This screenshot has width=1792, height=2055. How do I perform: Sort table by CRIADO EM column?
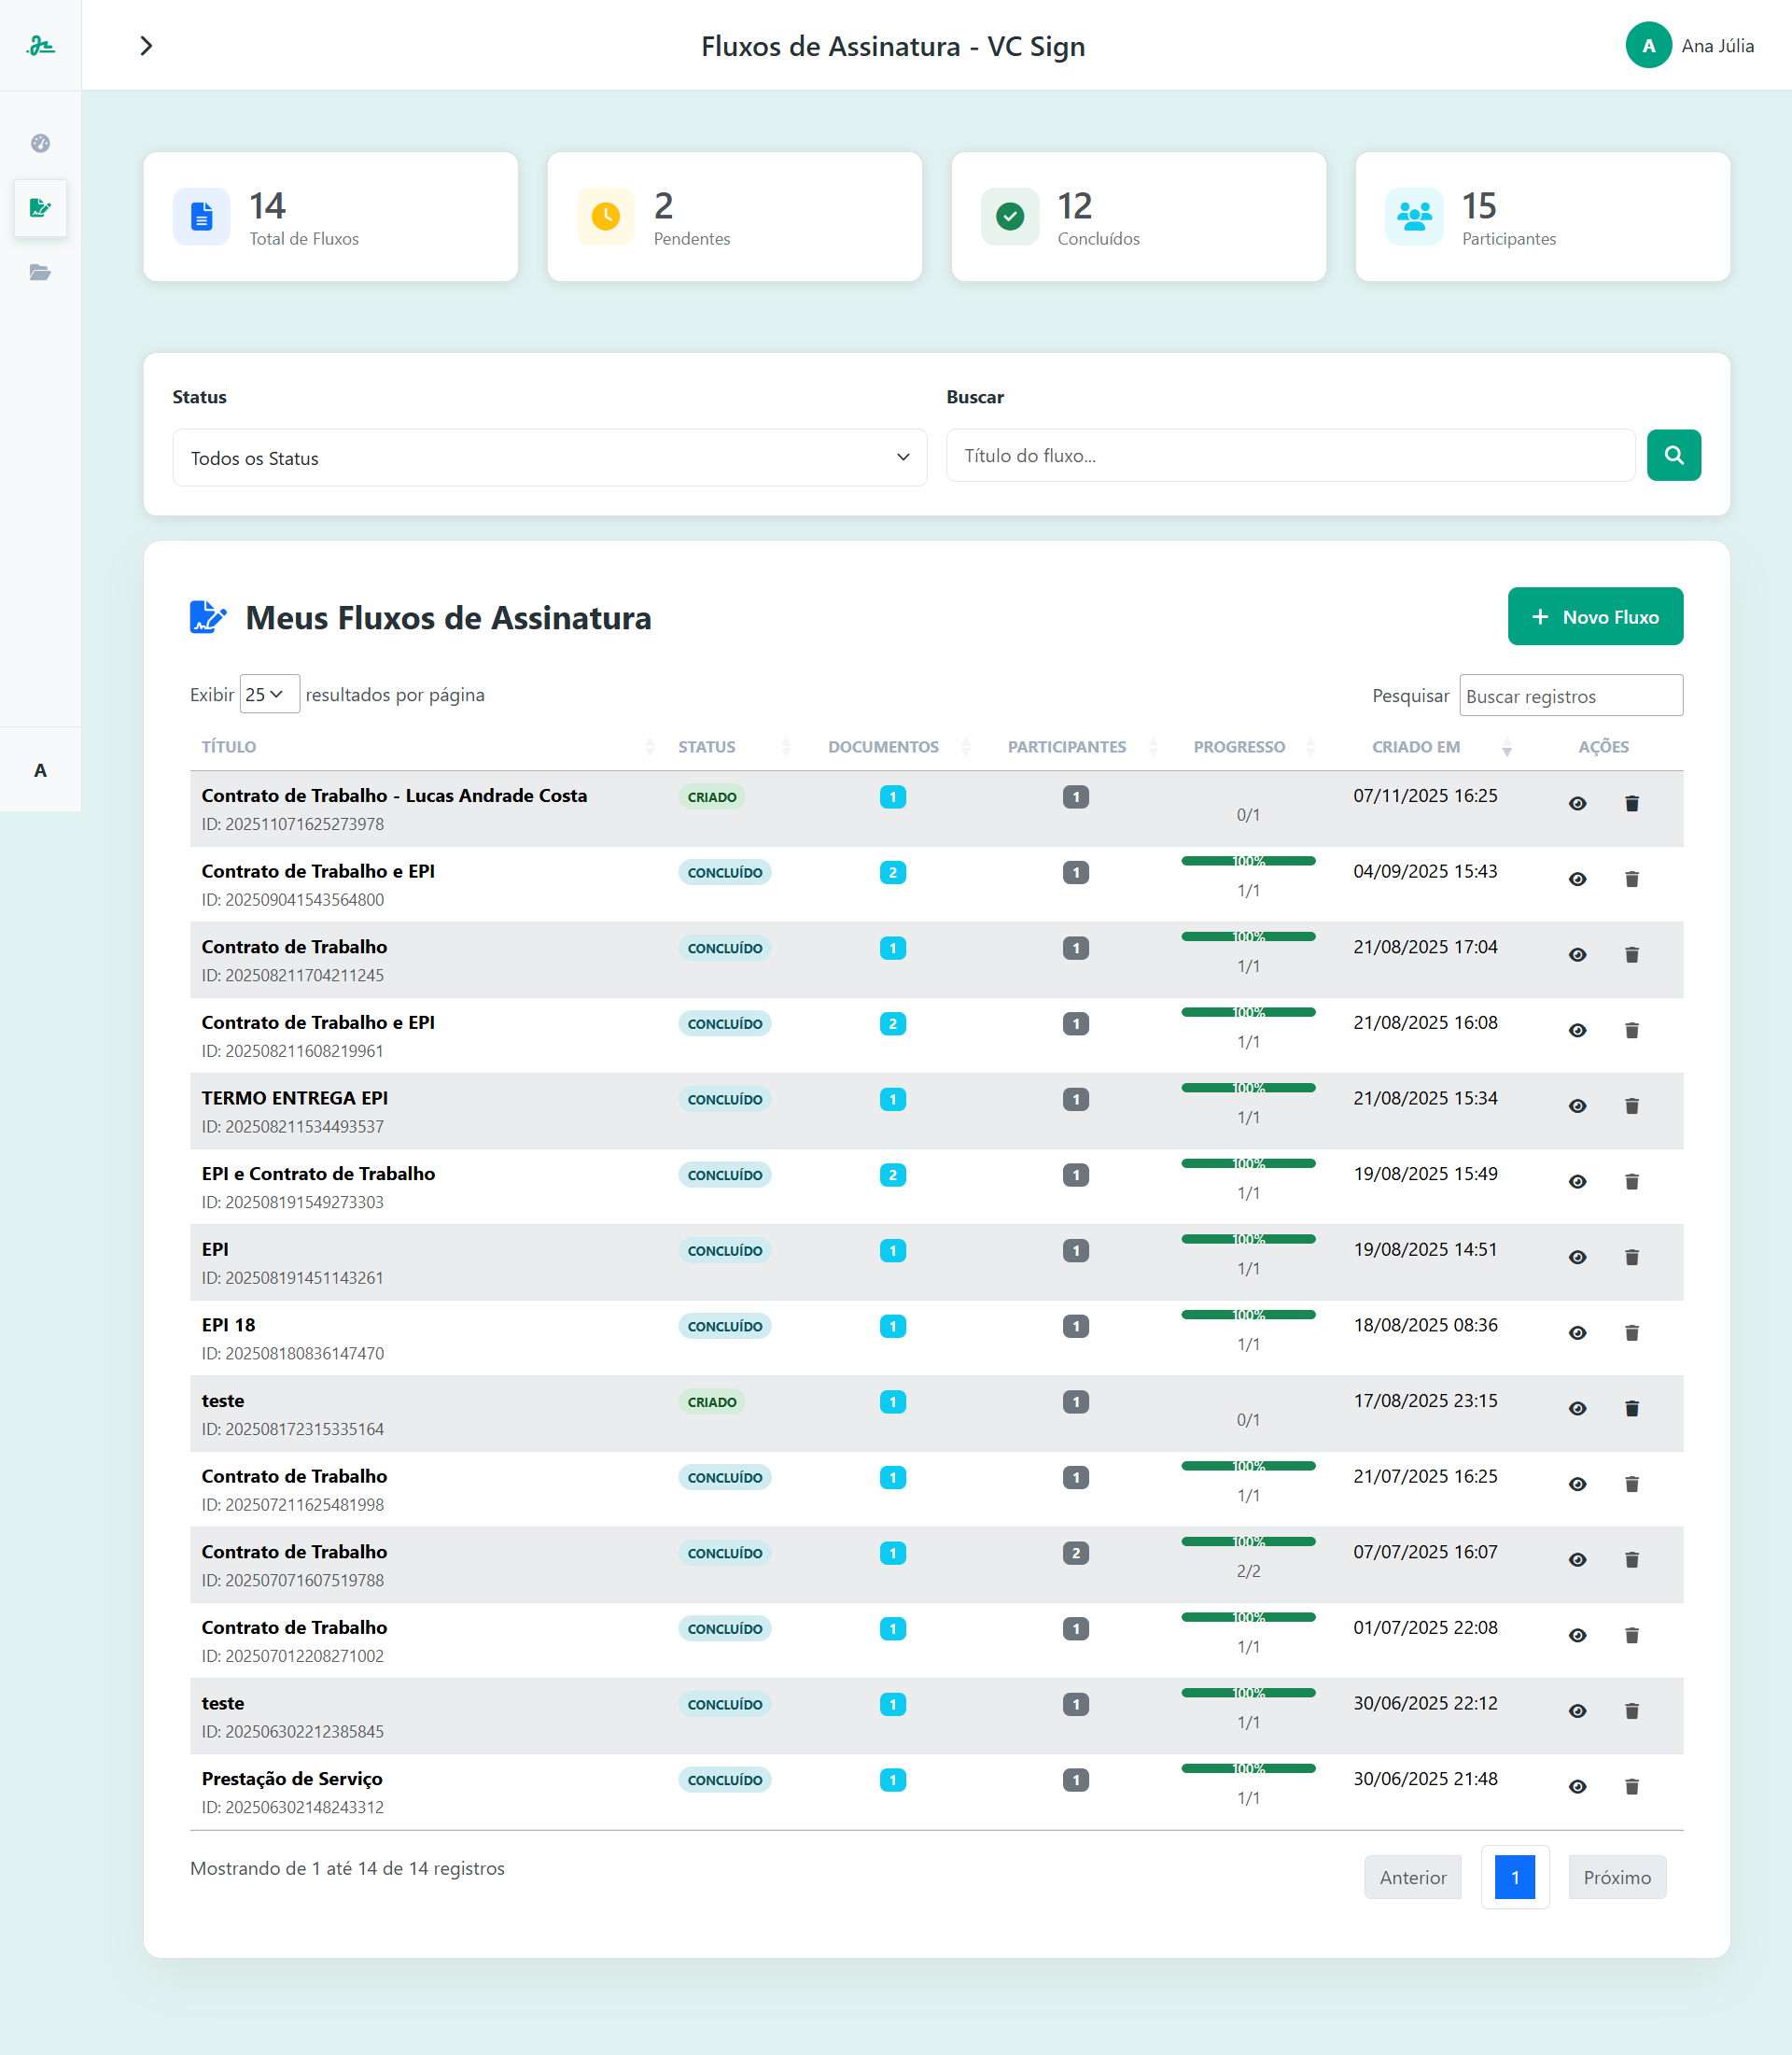click(1415, 746)
